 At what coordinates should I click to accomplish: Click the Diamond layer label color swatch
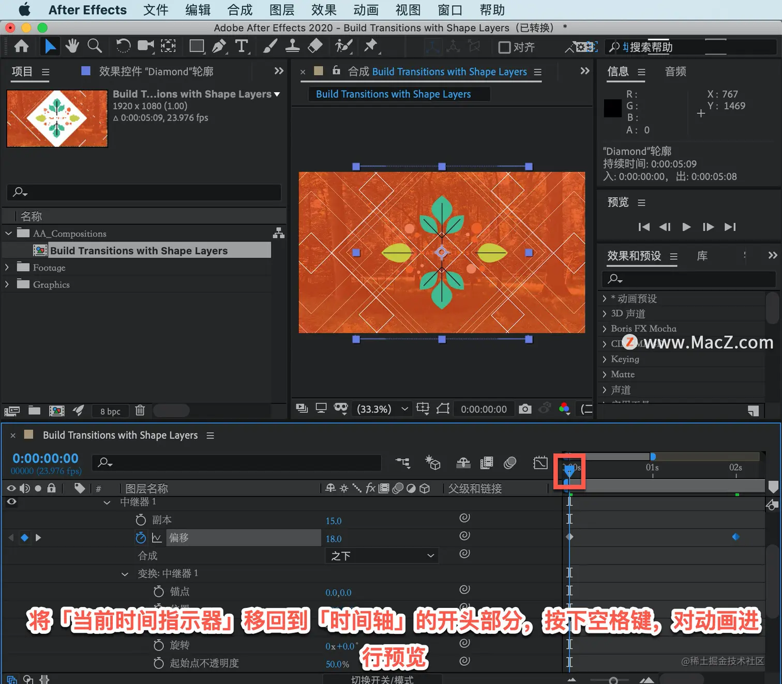[x=86, y=70]
